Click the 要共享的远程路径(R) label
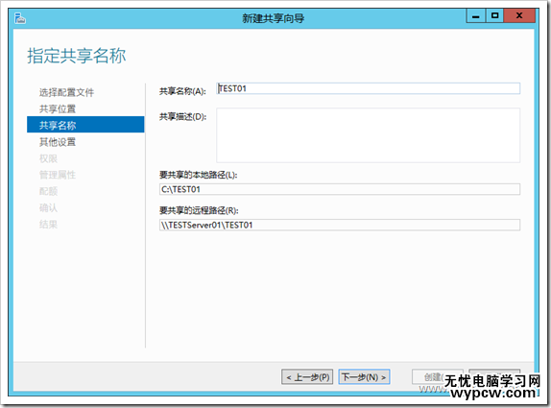 coord(199,210)
